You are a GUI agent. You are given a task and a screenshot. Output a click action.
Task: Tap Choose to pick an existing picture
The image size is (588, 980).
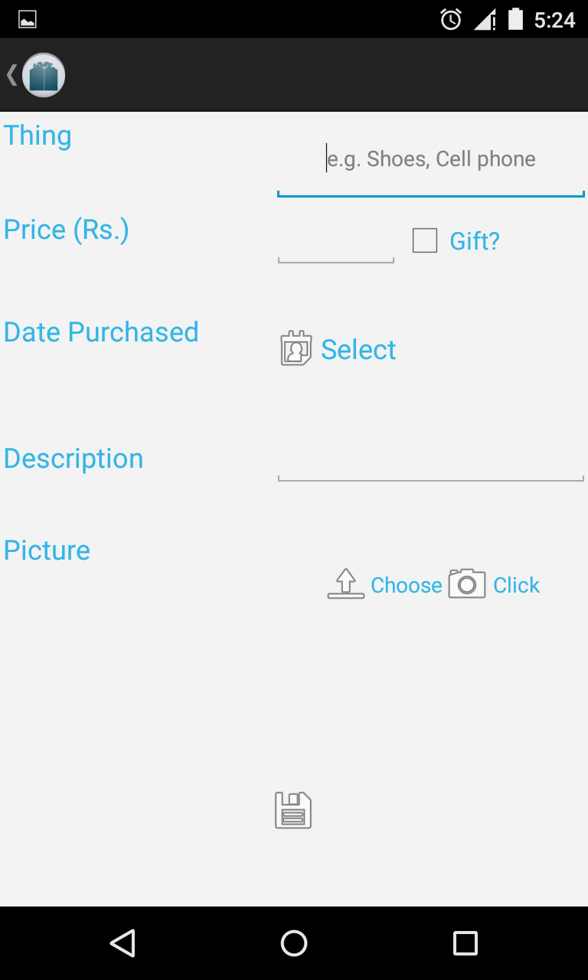pos(407,585)
